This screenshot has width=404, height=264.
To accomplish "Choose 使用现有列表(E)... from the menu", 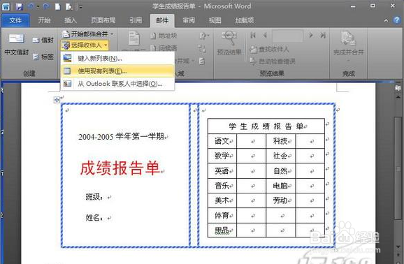I will click(117, 71).
